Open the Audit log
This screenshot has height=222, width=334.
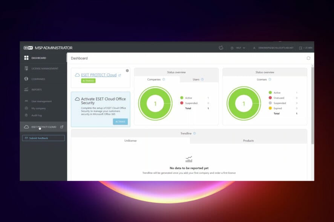(37, 115)
